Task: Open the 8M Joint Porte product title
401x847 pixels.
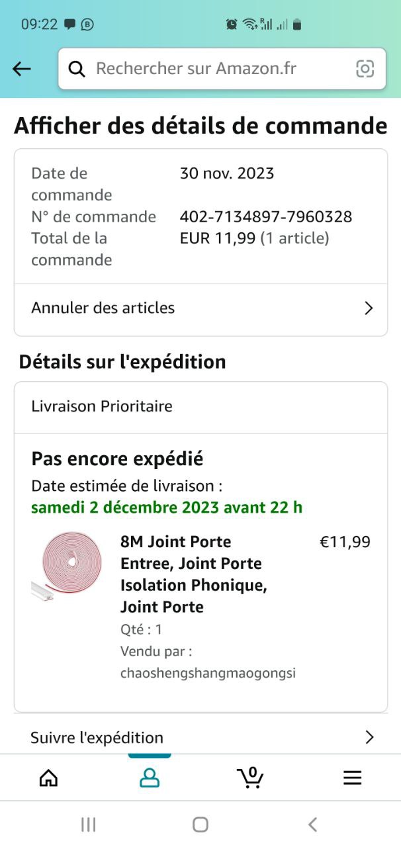Action: (192, 574)
